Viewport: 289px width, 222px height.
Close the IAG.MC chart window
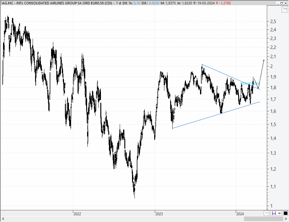[286, 3]
